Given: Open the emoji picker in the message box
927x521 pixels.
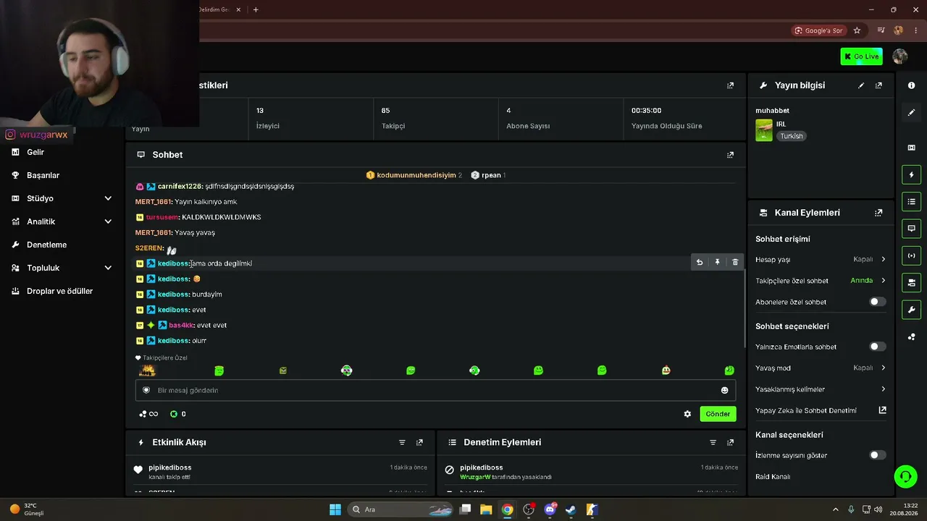Looking at the screenshot, I should (x=724, y=390).
